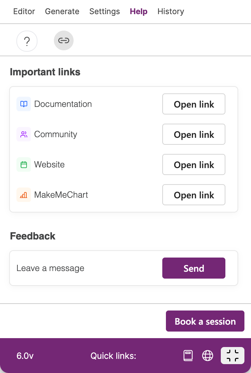Select the chain link icon button
This screenshot has height=373, width=251.
click(x=64, y=40)
